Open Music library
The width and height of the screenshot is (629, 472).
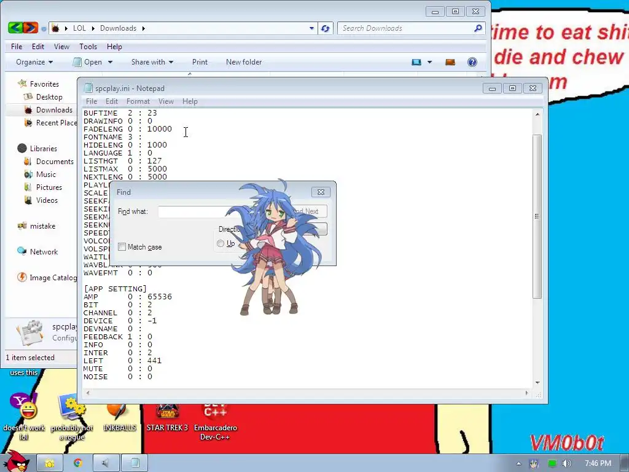40,174
